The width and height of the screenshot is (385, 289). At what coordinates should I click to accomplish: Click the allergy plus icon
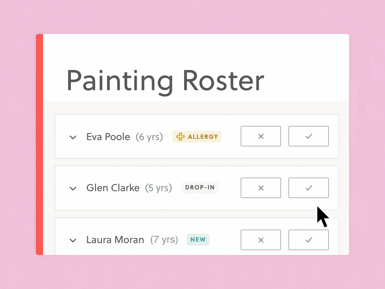click(x=181, y=137)
